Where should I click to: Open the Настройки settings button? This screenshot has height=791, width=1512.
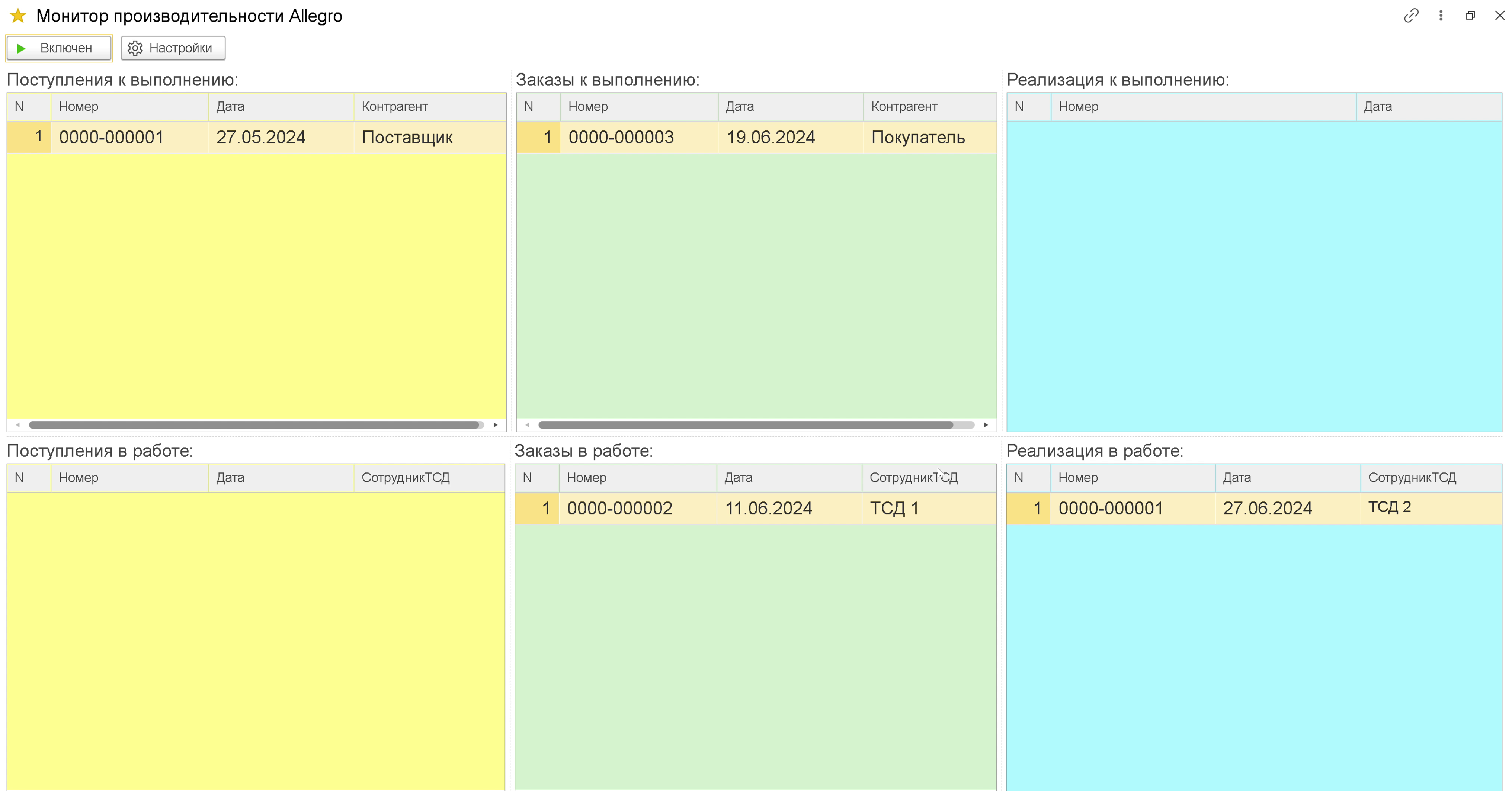(x=173, y=48)
